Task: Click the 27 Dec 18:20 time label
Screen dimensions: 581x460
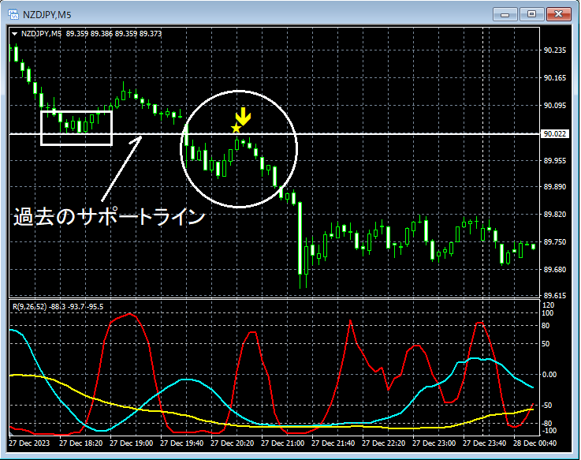Action: click(x=80, y=443)
